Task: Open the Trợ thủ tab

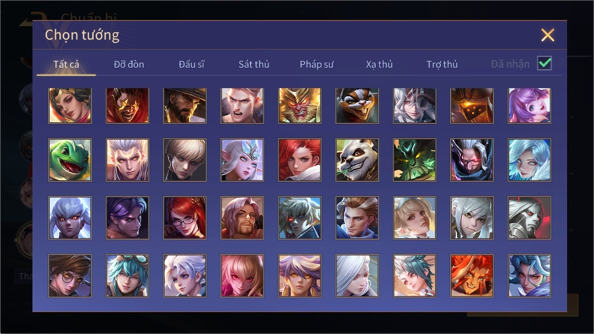Action: click(442, 65)
